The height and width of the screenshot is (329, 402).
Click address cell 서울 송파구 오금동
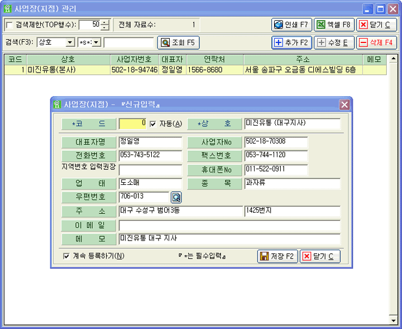(303, 70)
